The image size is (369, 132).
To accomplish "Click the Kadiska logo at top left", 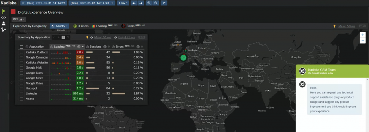I will 9,3.
